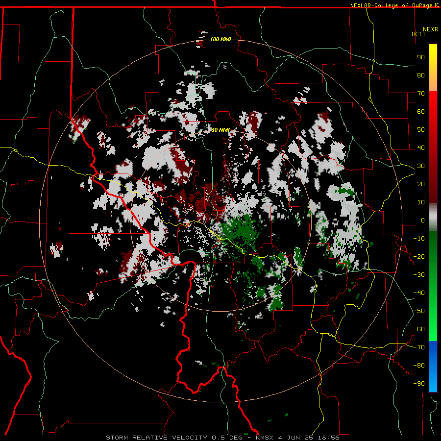Click the -20 scale value
The width and height of the screenshot is (441, 441).
(419, 256)
